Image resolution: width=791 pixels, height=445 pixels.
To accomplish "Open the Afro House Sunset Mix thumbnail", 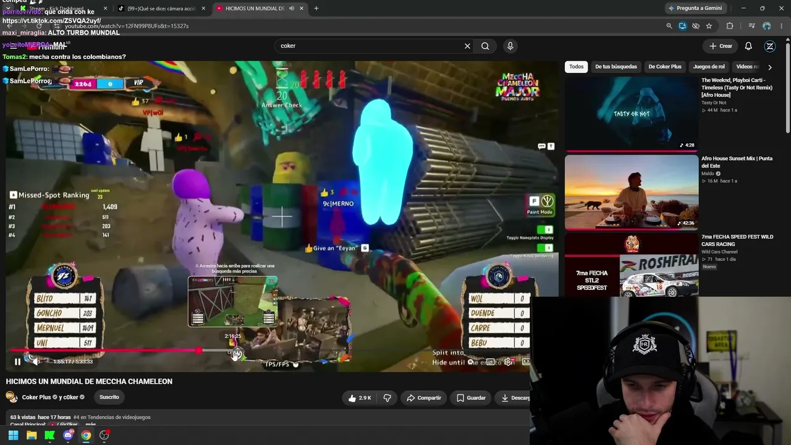I will pyautogui.click(x=631, y=192).
